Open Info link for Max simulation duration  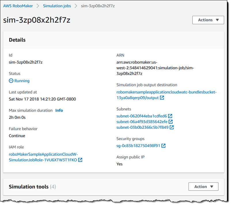coord(59,110)
